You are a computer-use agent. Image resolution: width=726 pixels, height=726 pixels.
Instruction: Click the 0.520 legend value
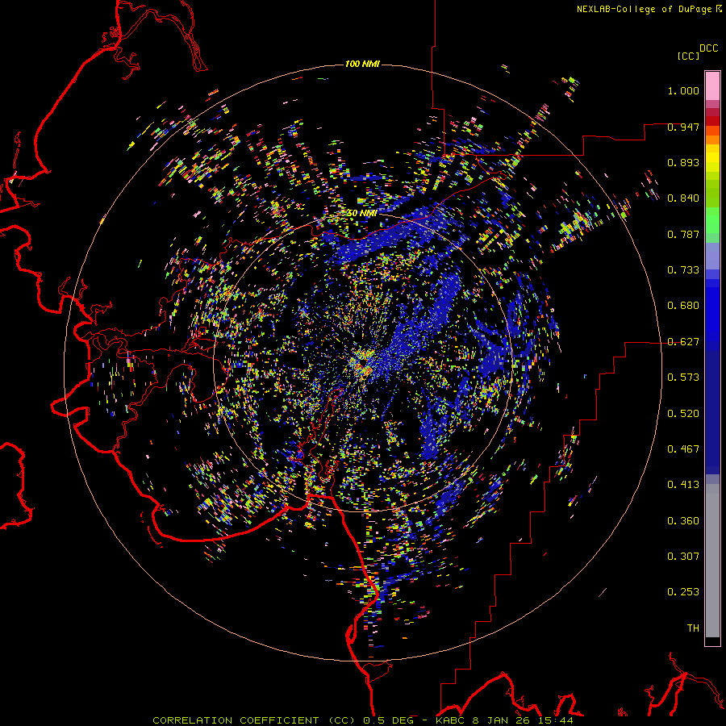click(683, 414)
